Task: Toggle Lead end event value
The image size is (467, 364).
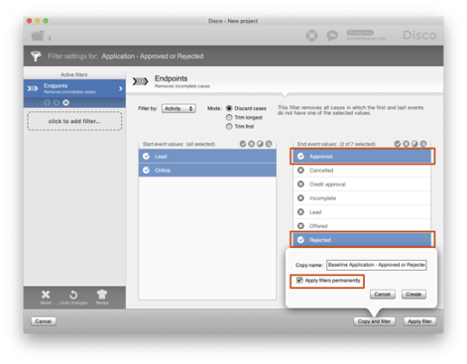Action: coord(362,212)
